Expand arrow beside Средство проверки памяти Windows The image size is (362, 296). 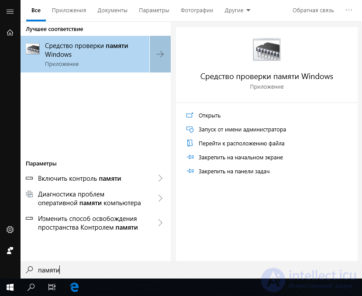[160, 54]
